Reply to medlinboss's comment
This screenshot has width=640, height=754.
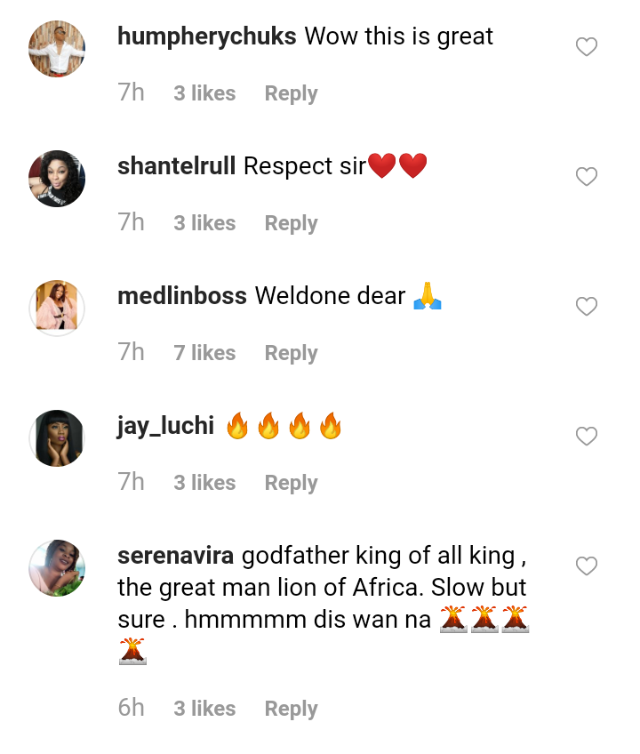click(291, 353)
